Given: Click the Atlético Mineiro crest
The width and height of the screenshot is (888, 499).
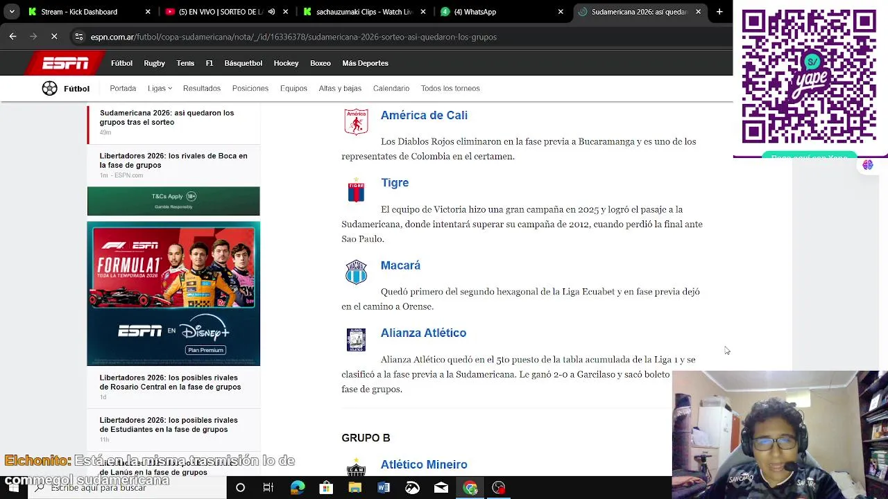Looking at the screenshot, I should pyautogui.click(x=356, y=467).
